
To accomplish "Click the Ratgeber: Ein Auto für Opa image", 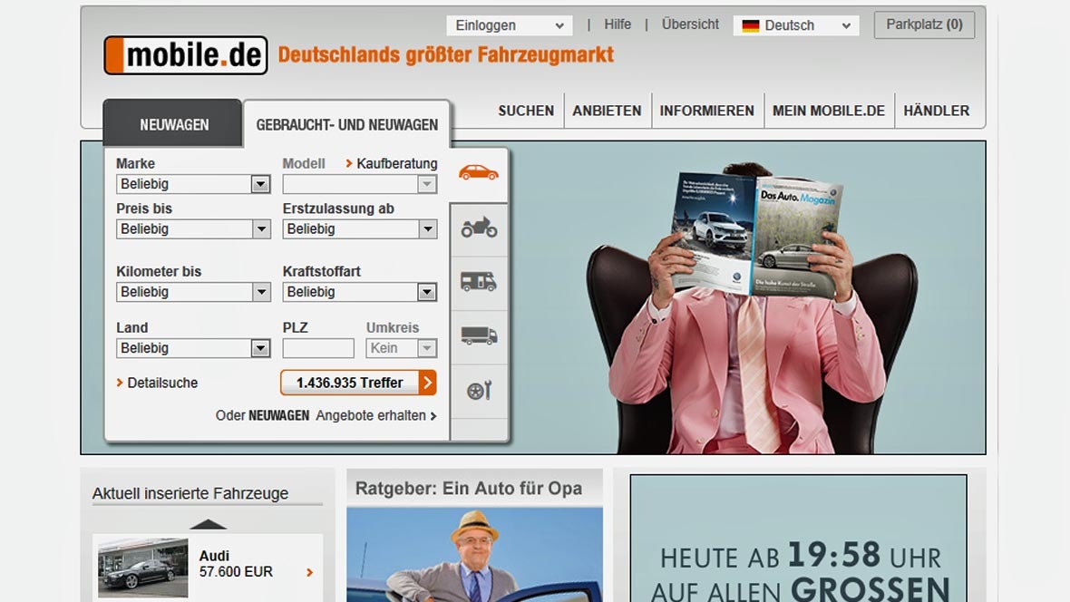I will click(x=475, y=555).
